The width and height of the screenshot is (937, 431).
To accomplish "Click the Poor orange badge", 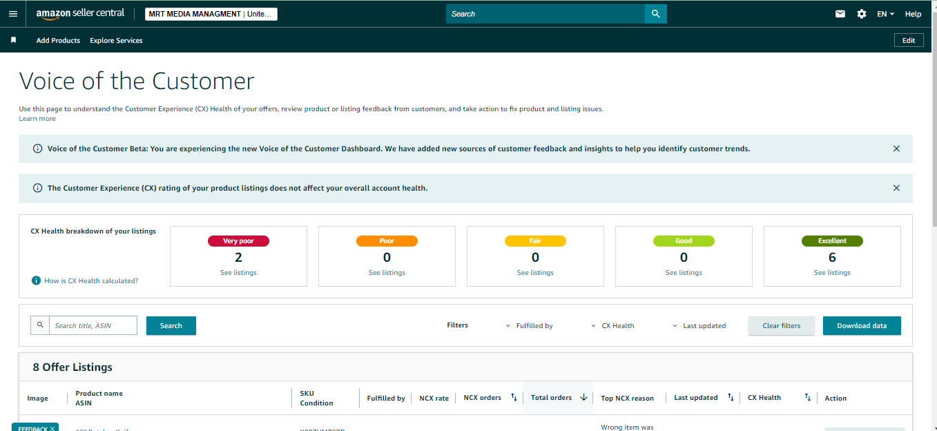I will (x=387, y=241).
